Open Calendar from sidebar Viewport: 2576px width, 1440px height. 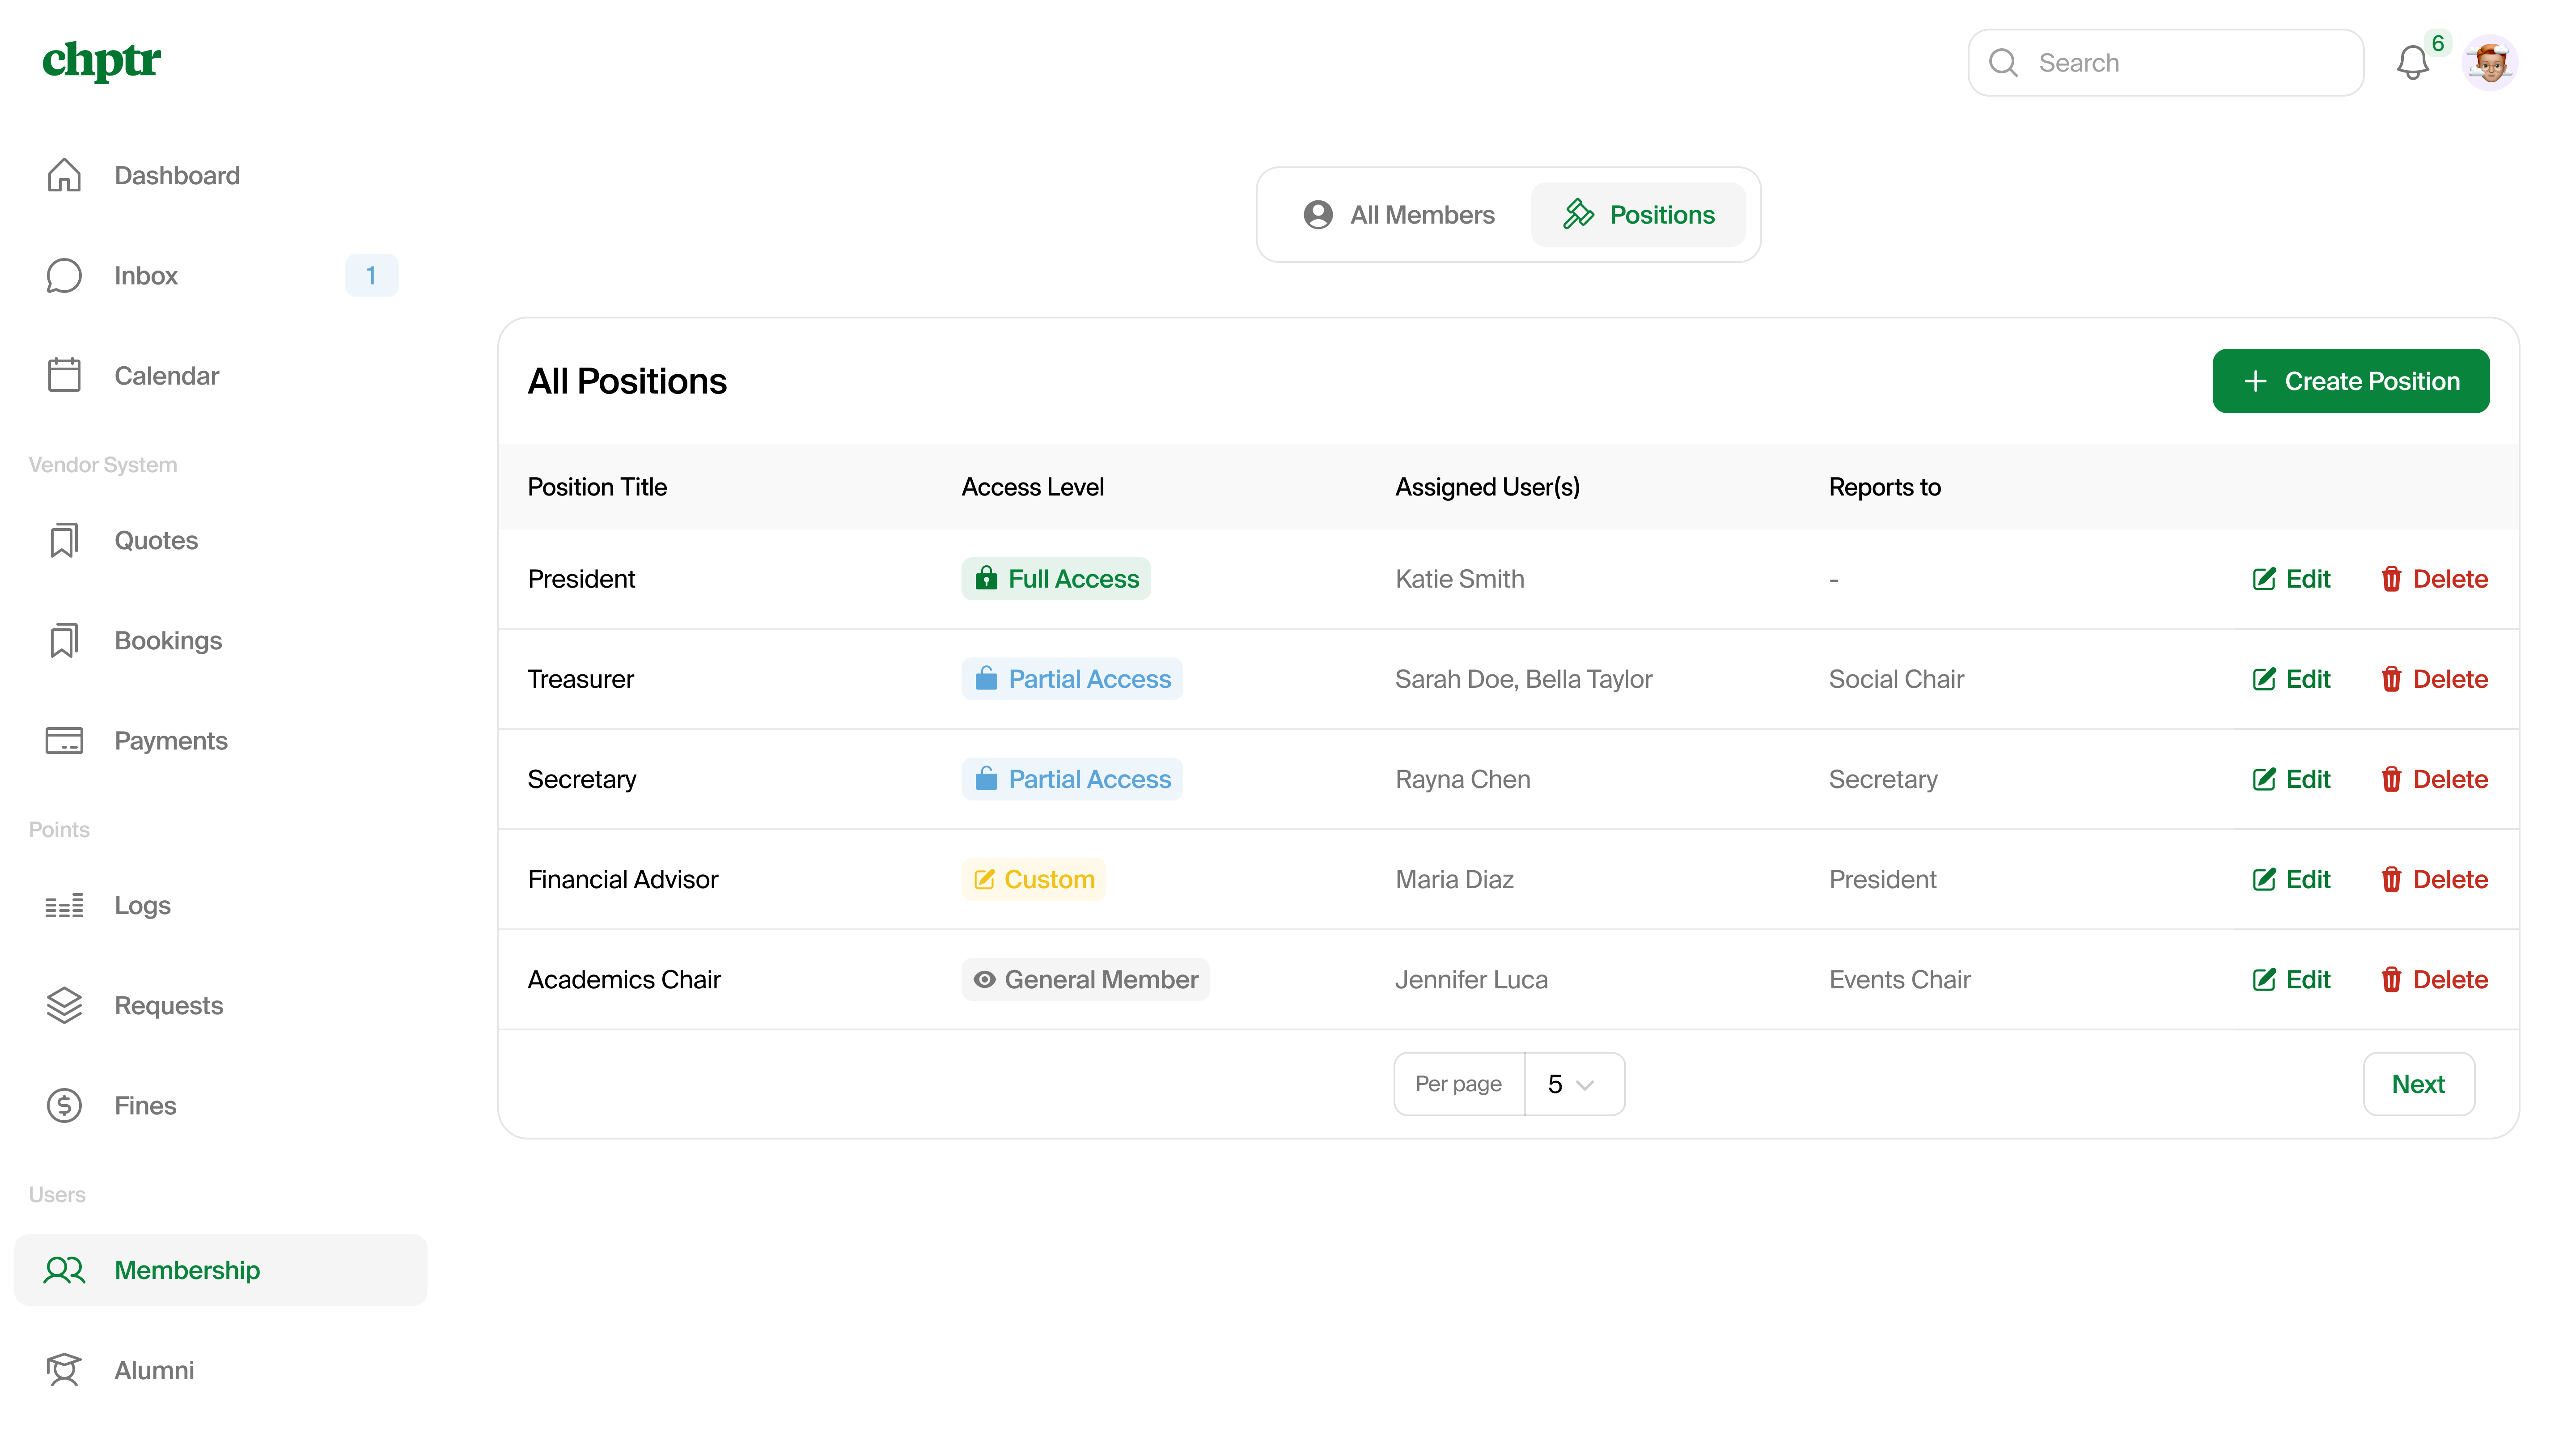click(220, 375)
